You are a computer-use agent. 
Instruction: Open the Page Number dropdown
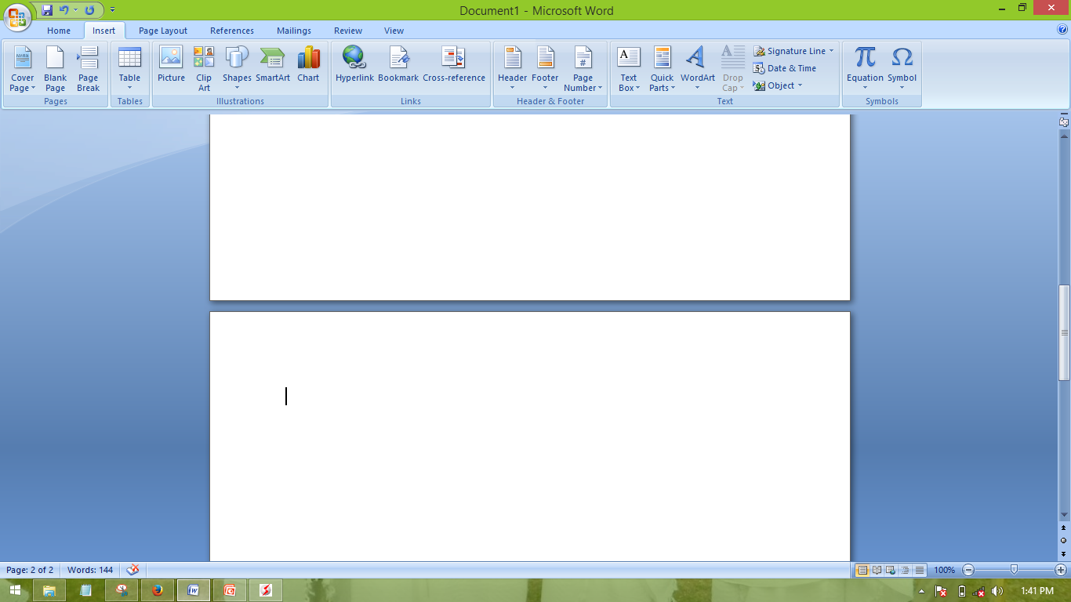tap(583, 69)
